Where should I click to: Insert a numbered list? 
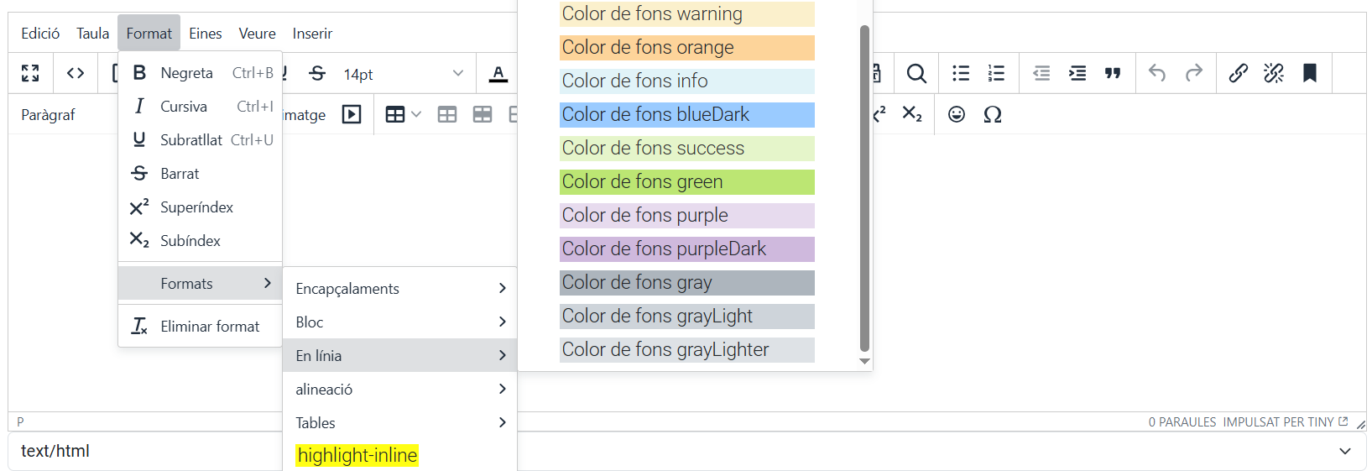pos(996,74)
